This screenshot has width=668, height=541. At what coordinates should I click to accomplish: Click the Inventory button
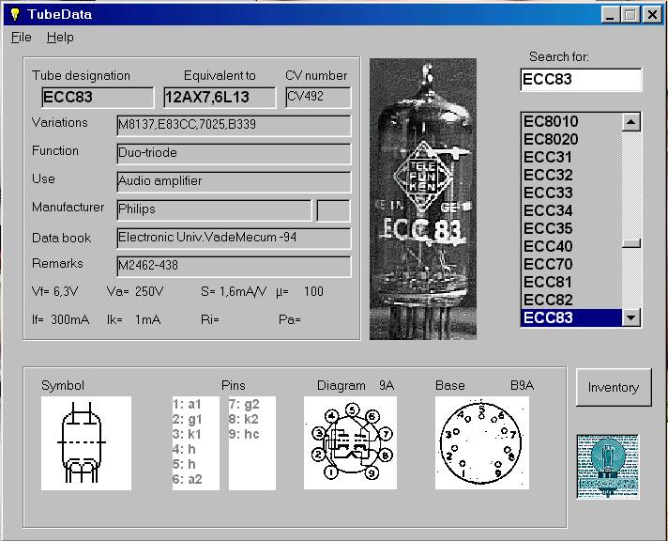point(614,387)
